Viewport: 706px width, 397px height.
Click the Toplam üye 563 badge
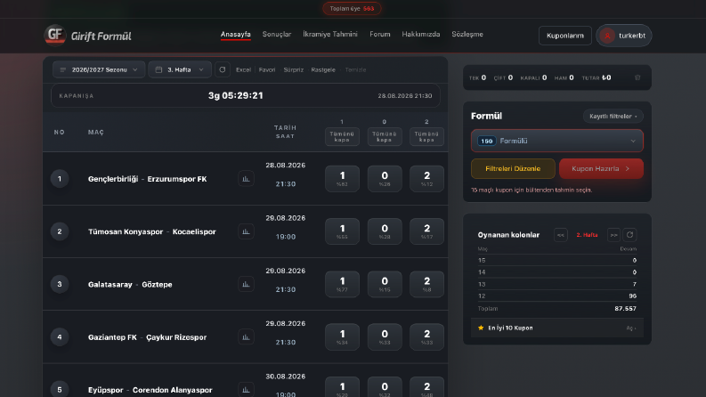pyautogui.click(x=352, y=9)
